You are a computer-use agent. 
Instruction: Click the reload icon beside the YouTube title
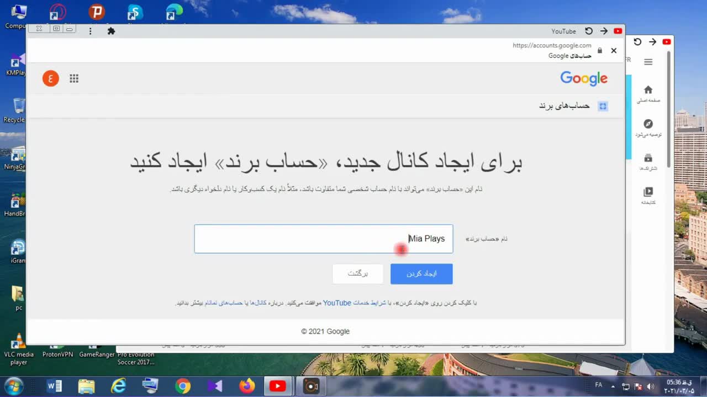tap(589, 31)
